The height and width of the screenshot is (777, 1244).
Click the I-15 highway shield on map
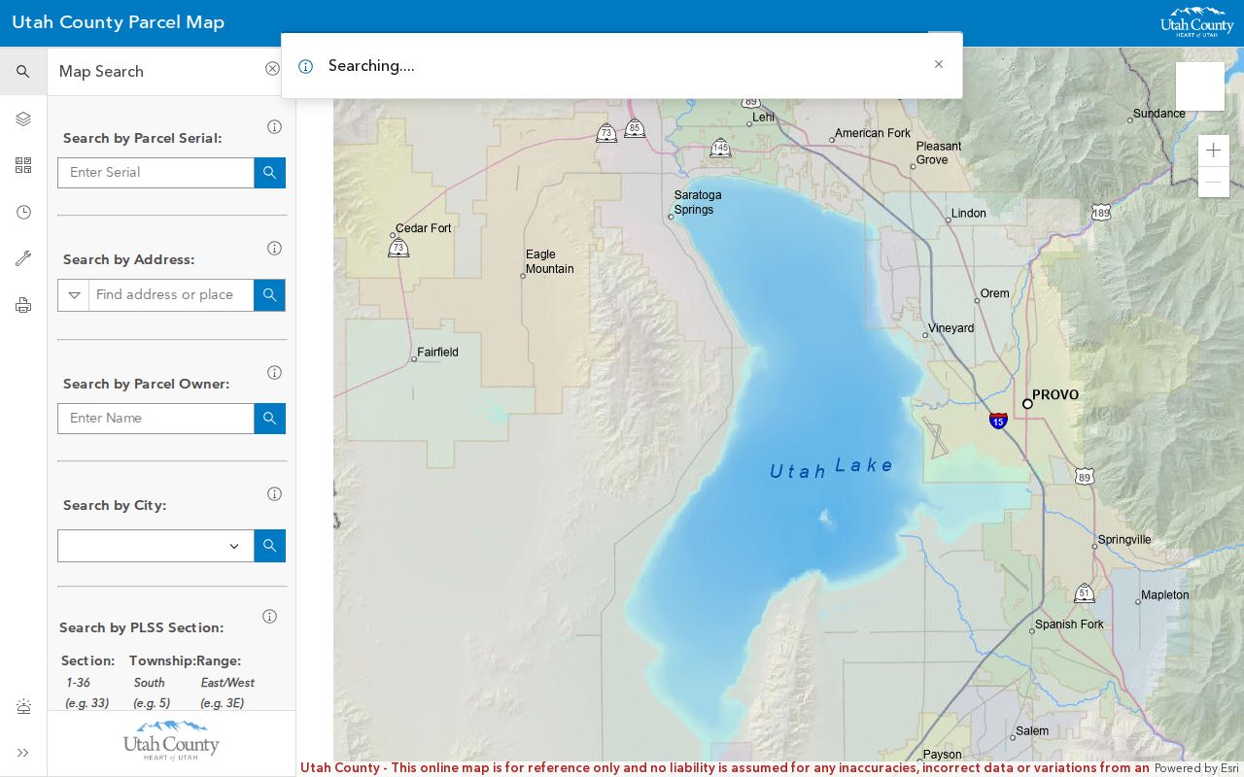998,421
